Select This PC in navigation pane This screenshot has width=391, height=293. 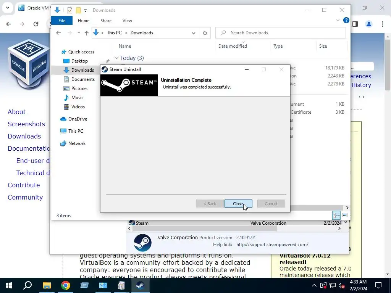76,131
